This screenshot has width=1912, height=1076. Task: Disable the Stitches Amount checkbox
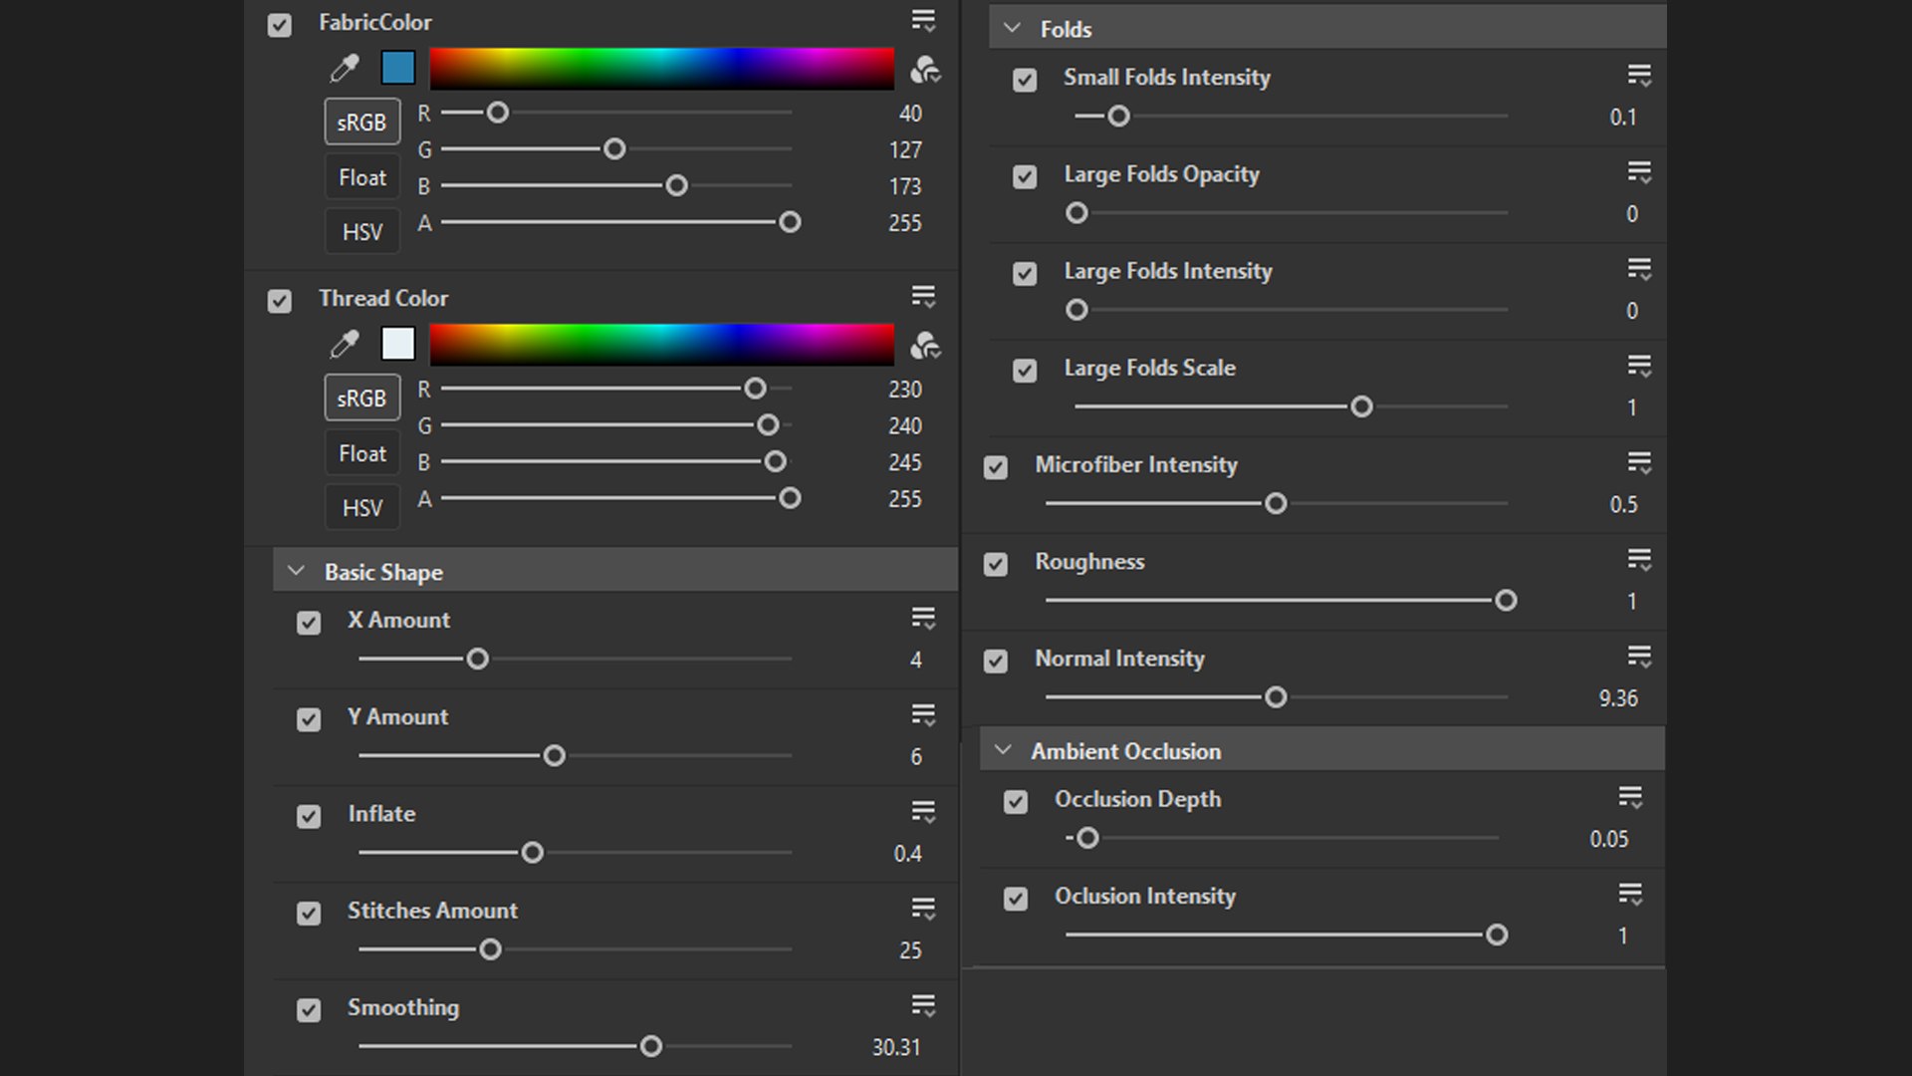point(309,913)
